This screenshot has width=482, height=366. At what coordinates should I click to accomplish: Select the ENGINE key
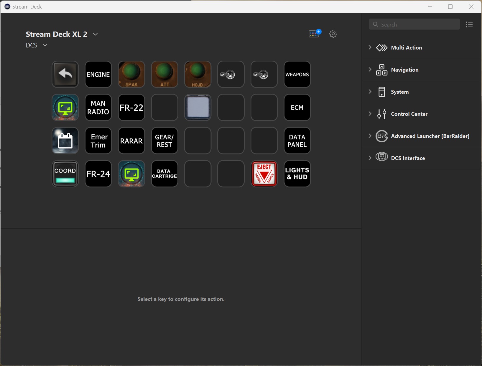[x=98, y=74]
